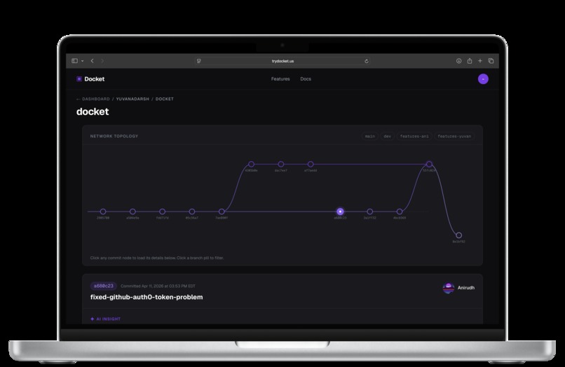The height and width of the screenshot is (367, 565).
Task: Click the hint text about commit nodes
Action: point(157,258)
